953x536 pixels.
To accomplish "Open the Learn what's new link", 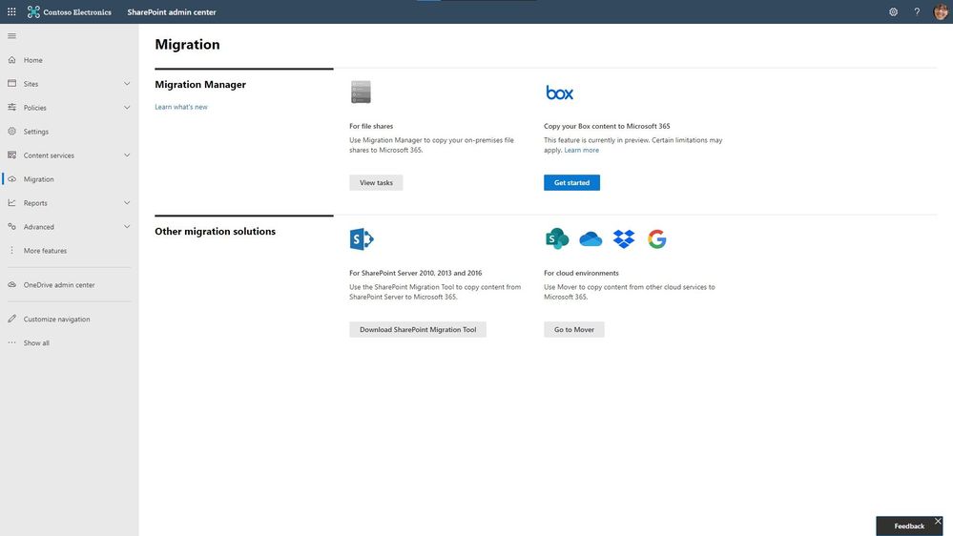I will pyautogui.click(x=181, y=107).
